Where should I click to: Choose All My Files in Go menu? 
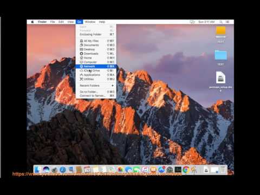(x=96, y=41)
